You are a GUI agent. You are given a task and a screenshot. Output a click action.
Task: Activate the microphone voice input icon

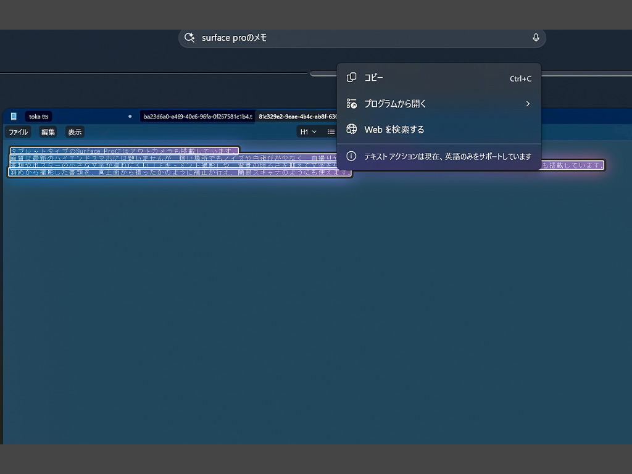click(536, 38)
